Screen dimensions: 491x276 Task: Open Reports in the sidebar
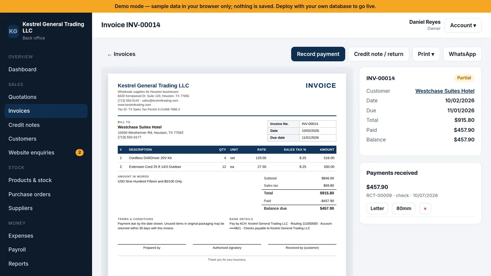click(46, 264)
